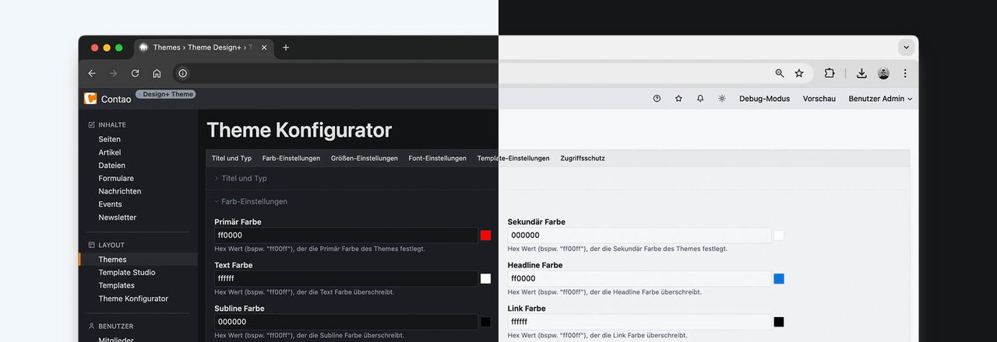
Task: Open the Contao help icon
Action: point(657,99)
